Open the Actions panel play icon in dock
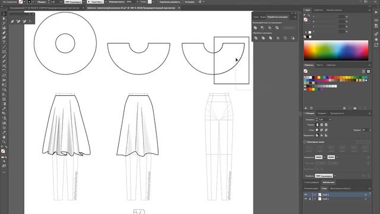The image size is (380, 214). coord(376,12)
